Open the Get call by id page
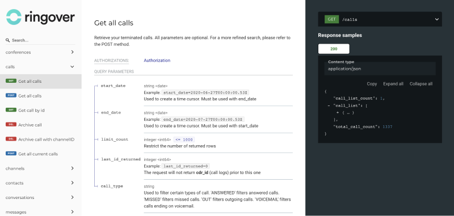454x216 pixels. click(31, 110)
